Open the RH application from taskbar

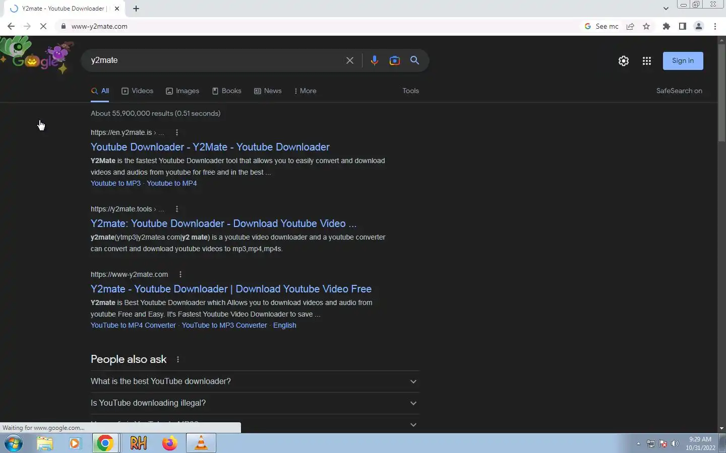(x=139, y=443)
